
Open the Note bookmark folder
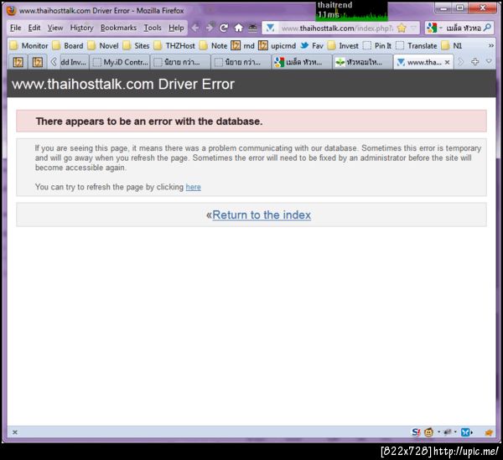[213, 46]
